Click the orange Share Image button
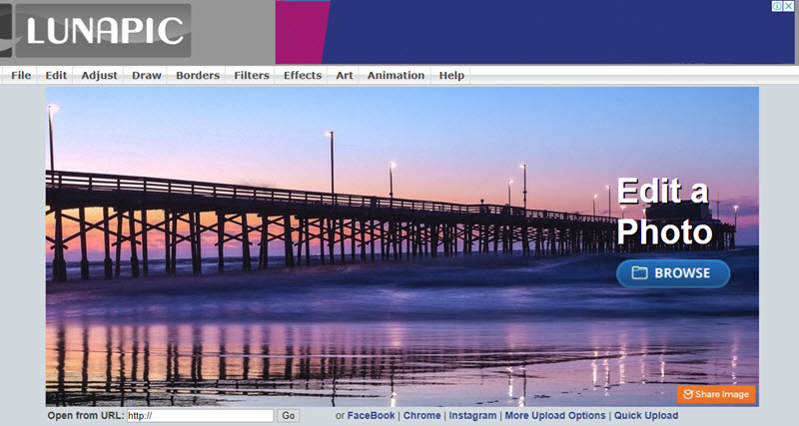This screenshot has height=426, width=799. click(716, 394)
